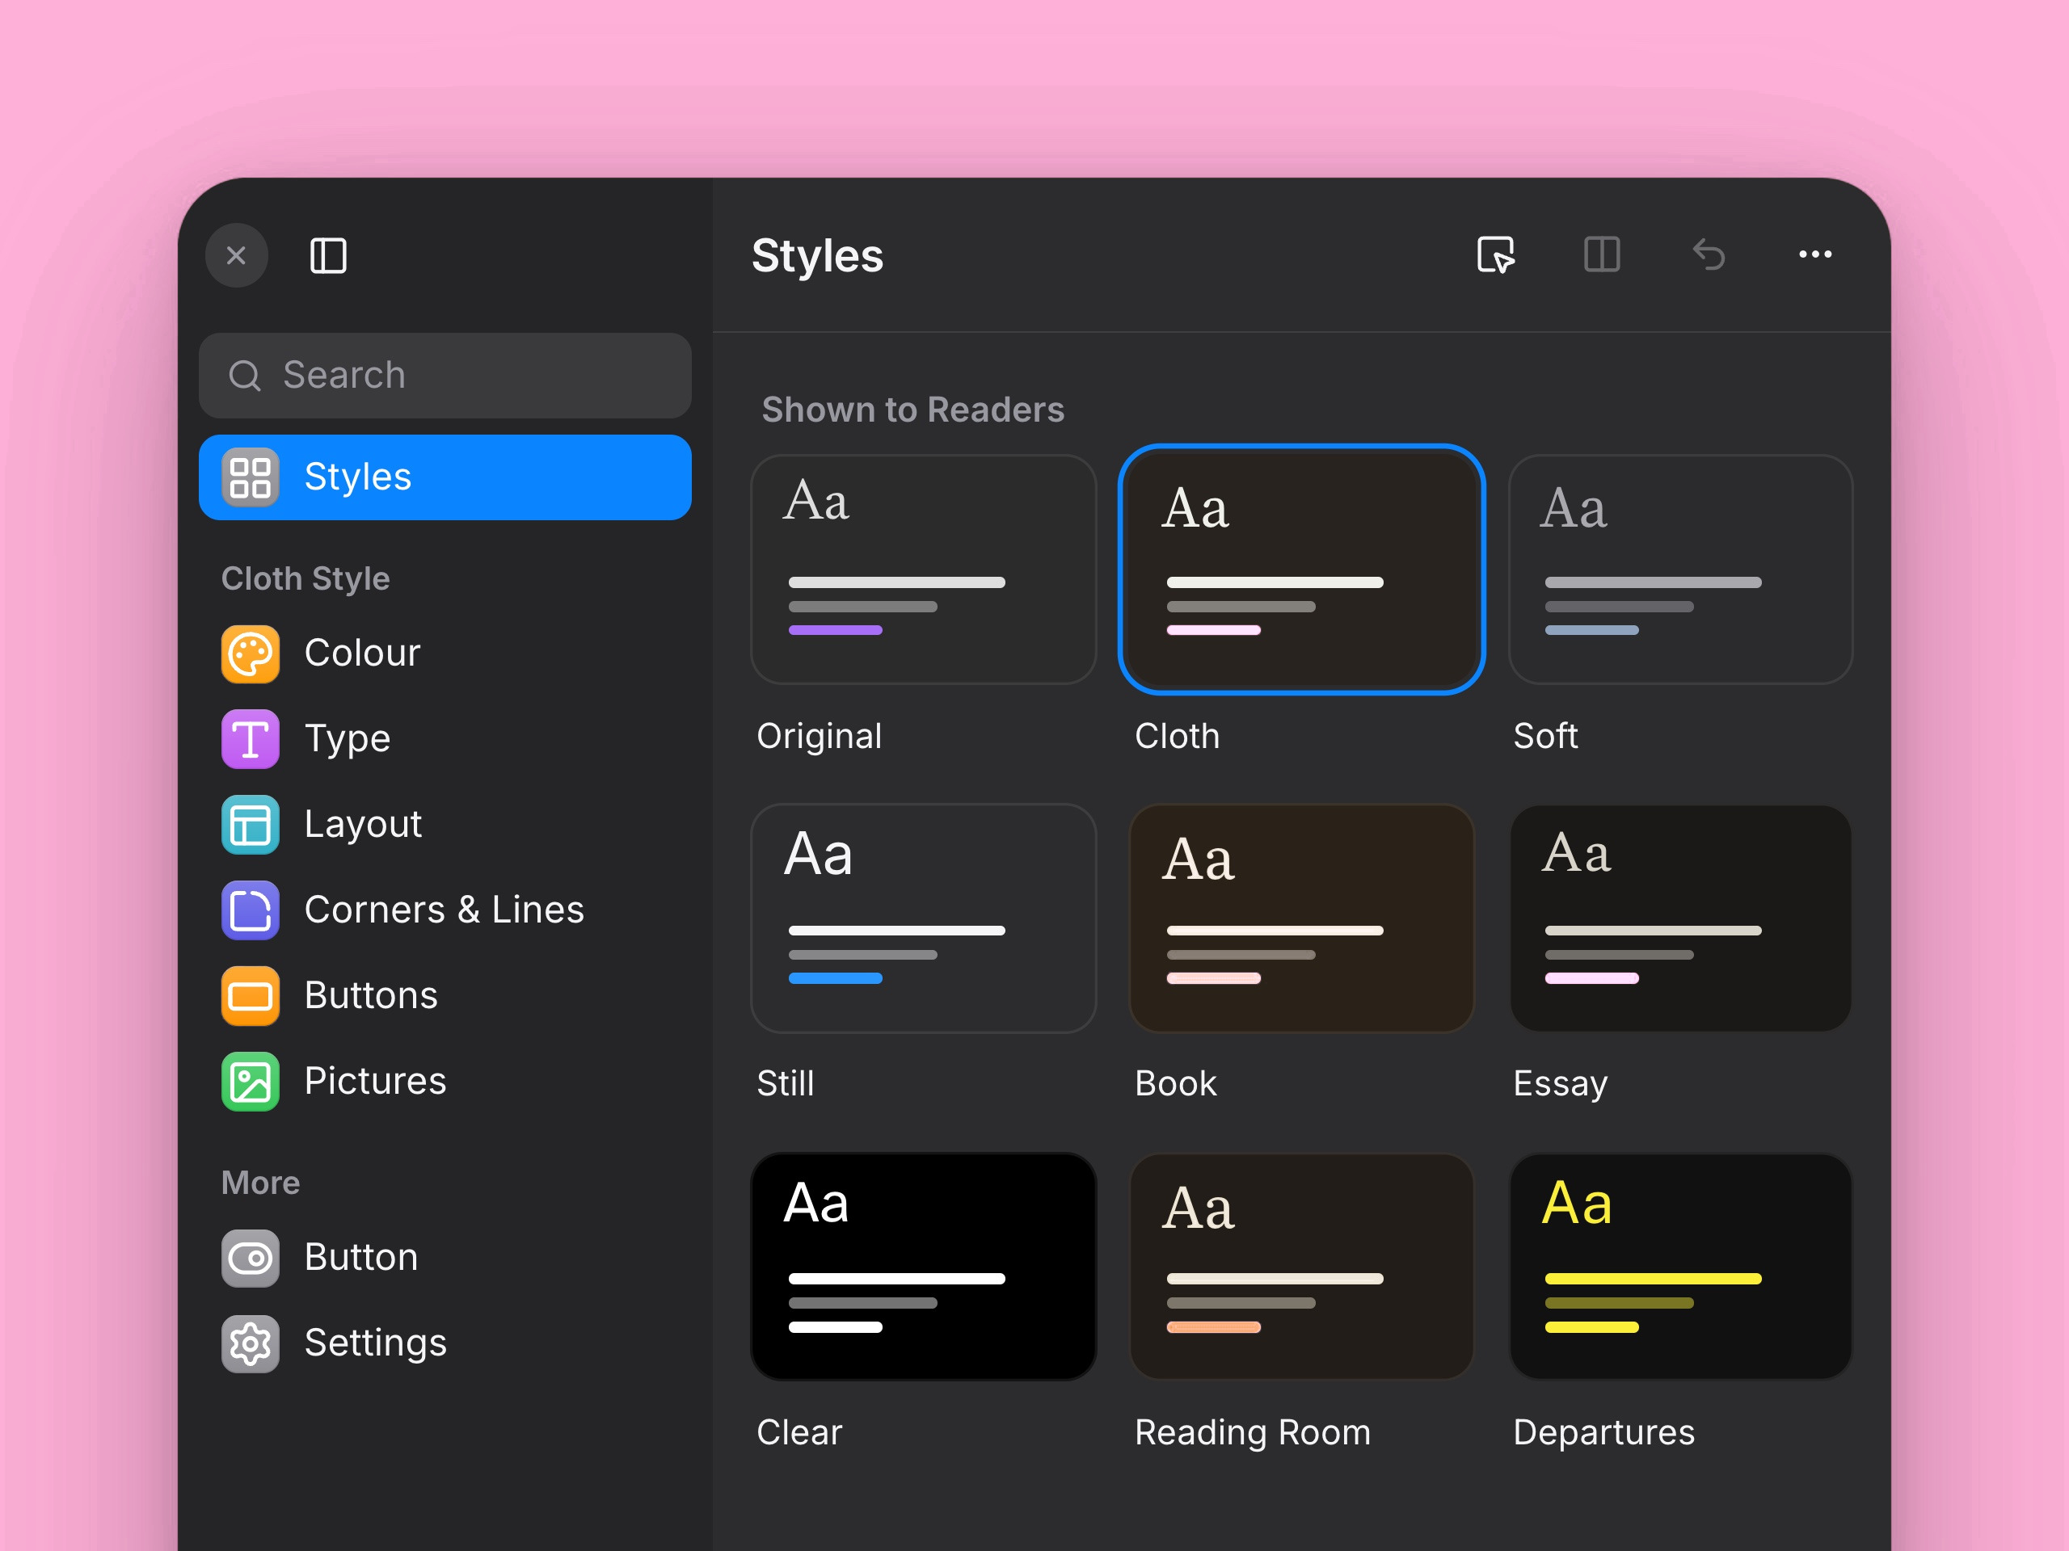This screenshot has height=1551, width=2069.
Task: Focus the Search field in sidebar
Action: [x=445, y=375]
